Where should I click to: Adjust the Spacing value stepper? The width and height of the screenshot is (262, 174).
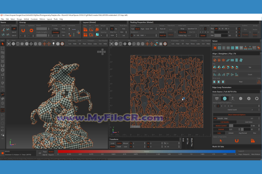(107, 35)
